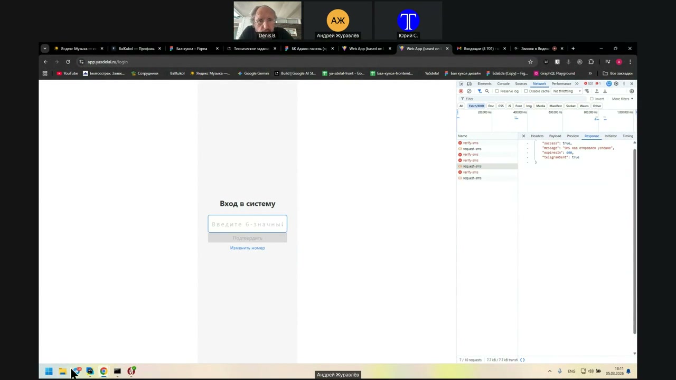Open DevTools settings gear icon
The width and height of the screenshot is (676, 380).
pyautogui.click(x=616, y=84)
